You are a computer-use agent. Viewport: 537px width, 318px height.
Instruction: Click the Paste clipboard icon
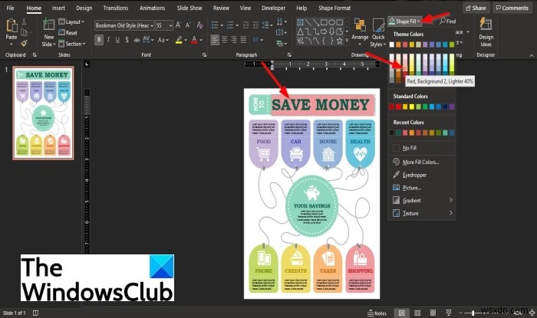click(x=12, y=26)
